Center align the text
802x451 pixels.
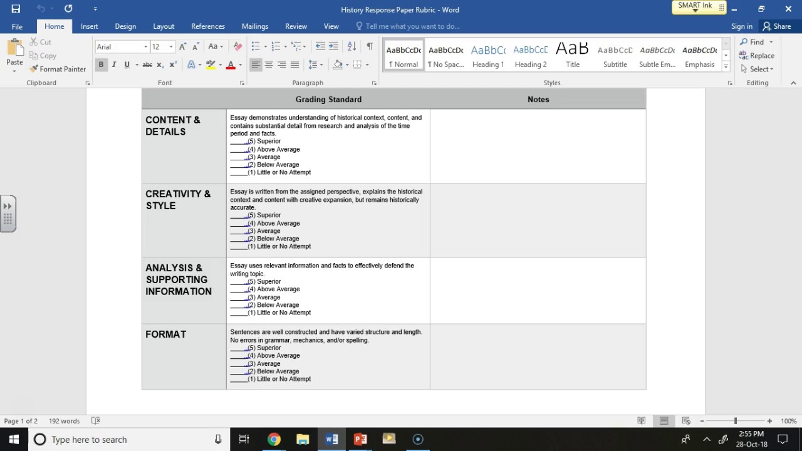269,65
